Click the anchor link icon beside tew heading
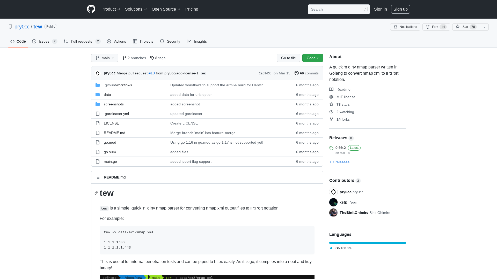The image size is (497, 279). coord(97,193)
